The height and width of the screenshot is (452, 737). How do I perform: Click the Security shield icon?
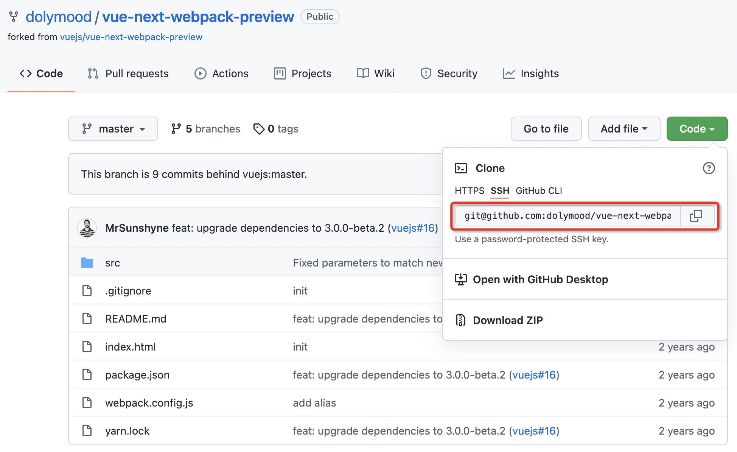tap(426, 73)
